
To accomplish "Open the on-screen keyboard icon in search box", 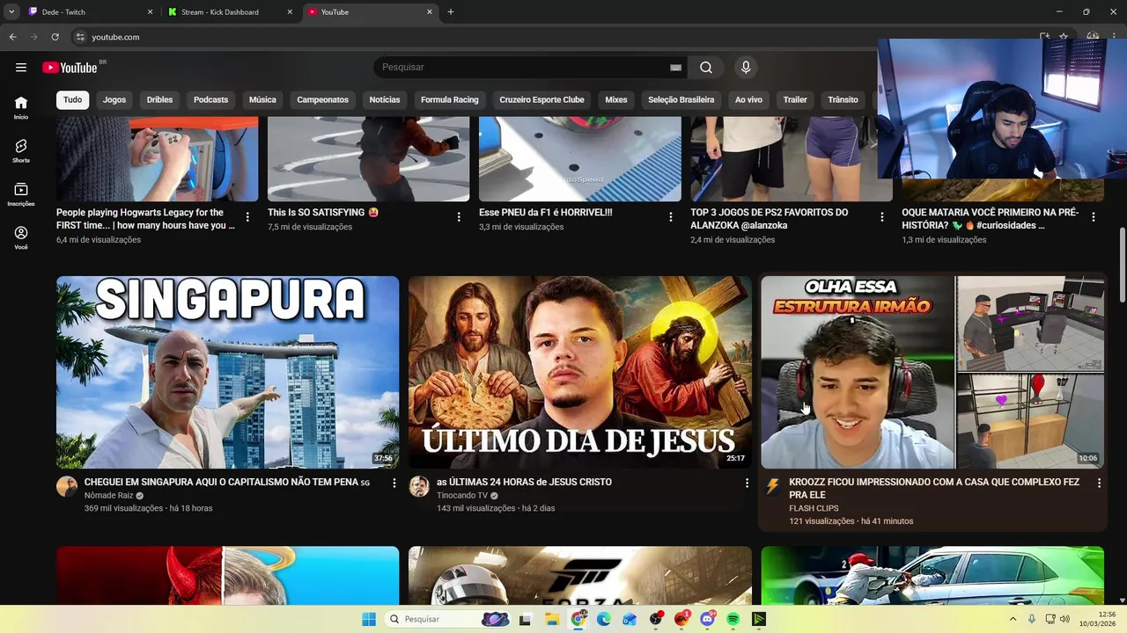I will [675, 67].
